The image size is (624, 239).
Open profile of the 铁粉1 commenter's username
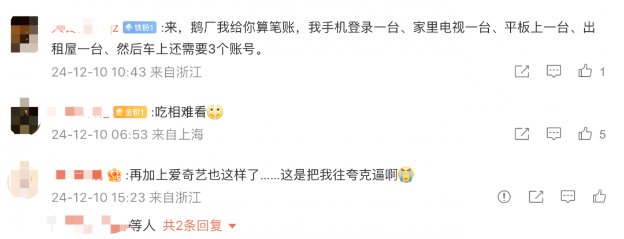pos(85,28)
